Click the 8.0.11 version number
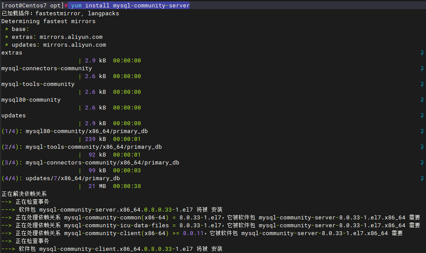426x253 pixels. pos(193,233)
